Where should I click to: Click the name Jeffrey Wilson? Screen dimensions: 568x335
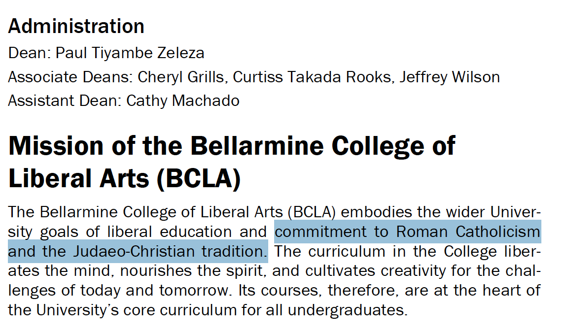450,77
